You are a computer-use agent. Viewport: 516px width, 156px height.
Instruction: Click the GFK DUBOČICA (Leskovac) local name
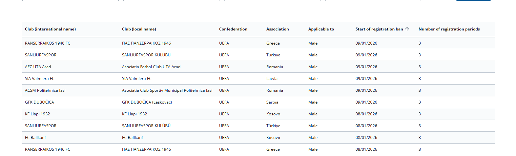[x=147, y=102]
